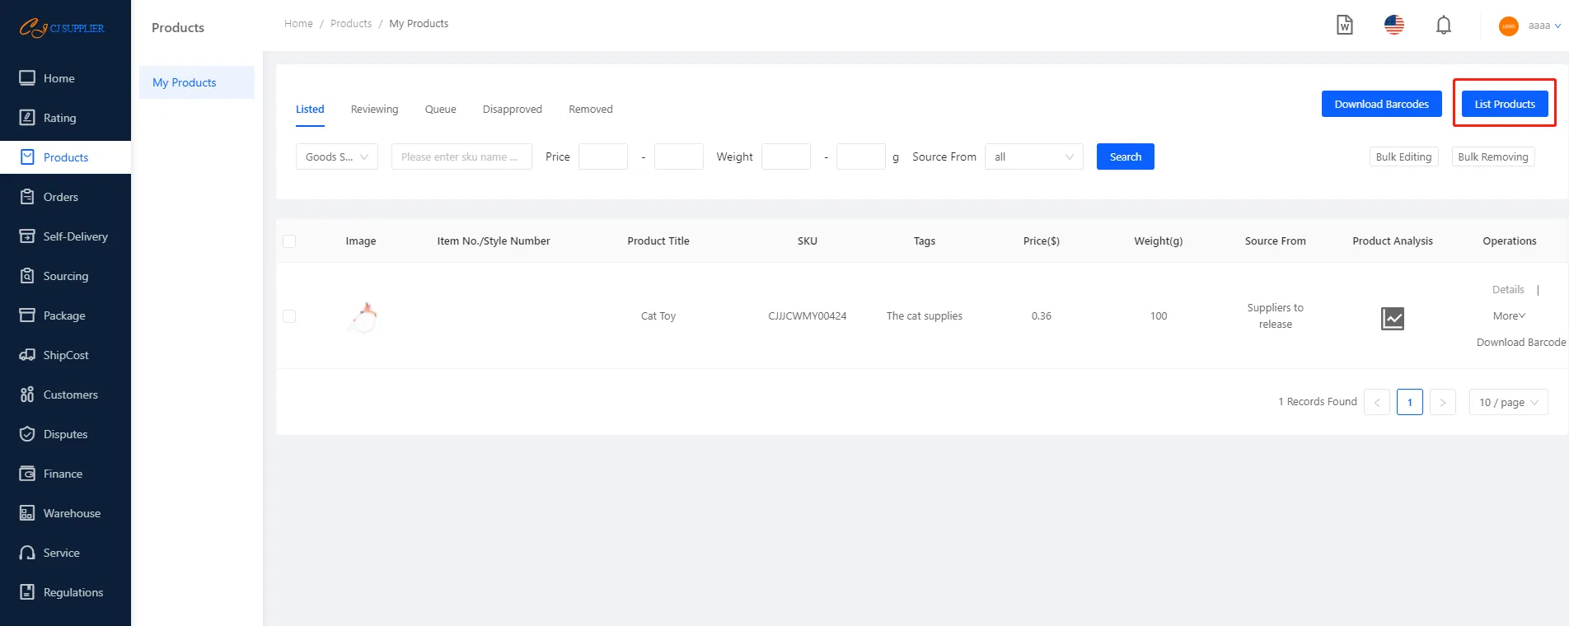
Task: Expand the More operations menu
Action: pyautogui.click(x=1509, y=316)
